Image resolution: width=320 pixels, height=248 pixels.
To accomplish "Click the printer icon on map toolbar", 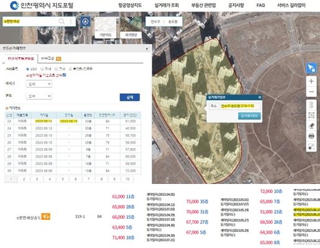I will click(x=311, y=136).
